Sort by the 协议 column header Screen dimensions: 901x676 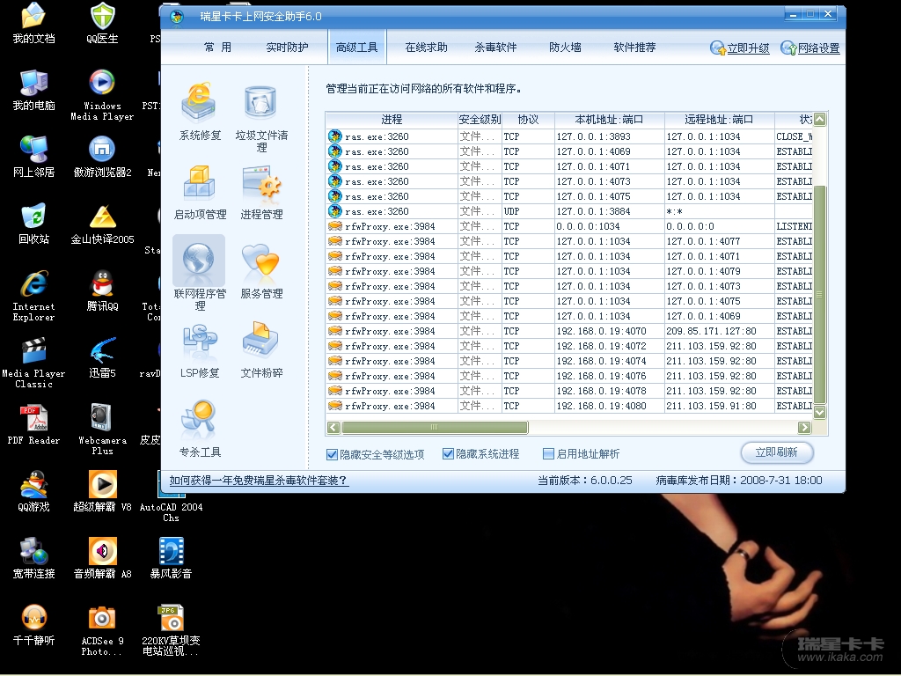tap(528, 120)
